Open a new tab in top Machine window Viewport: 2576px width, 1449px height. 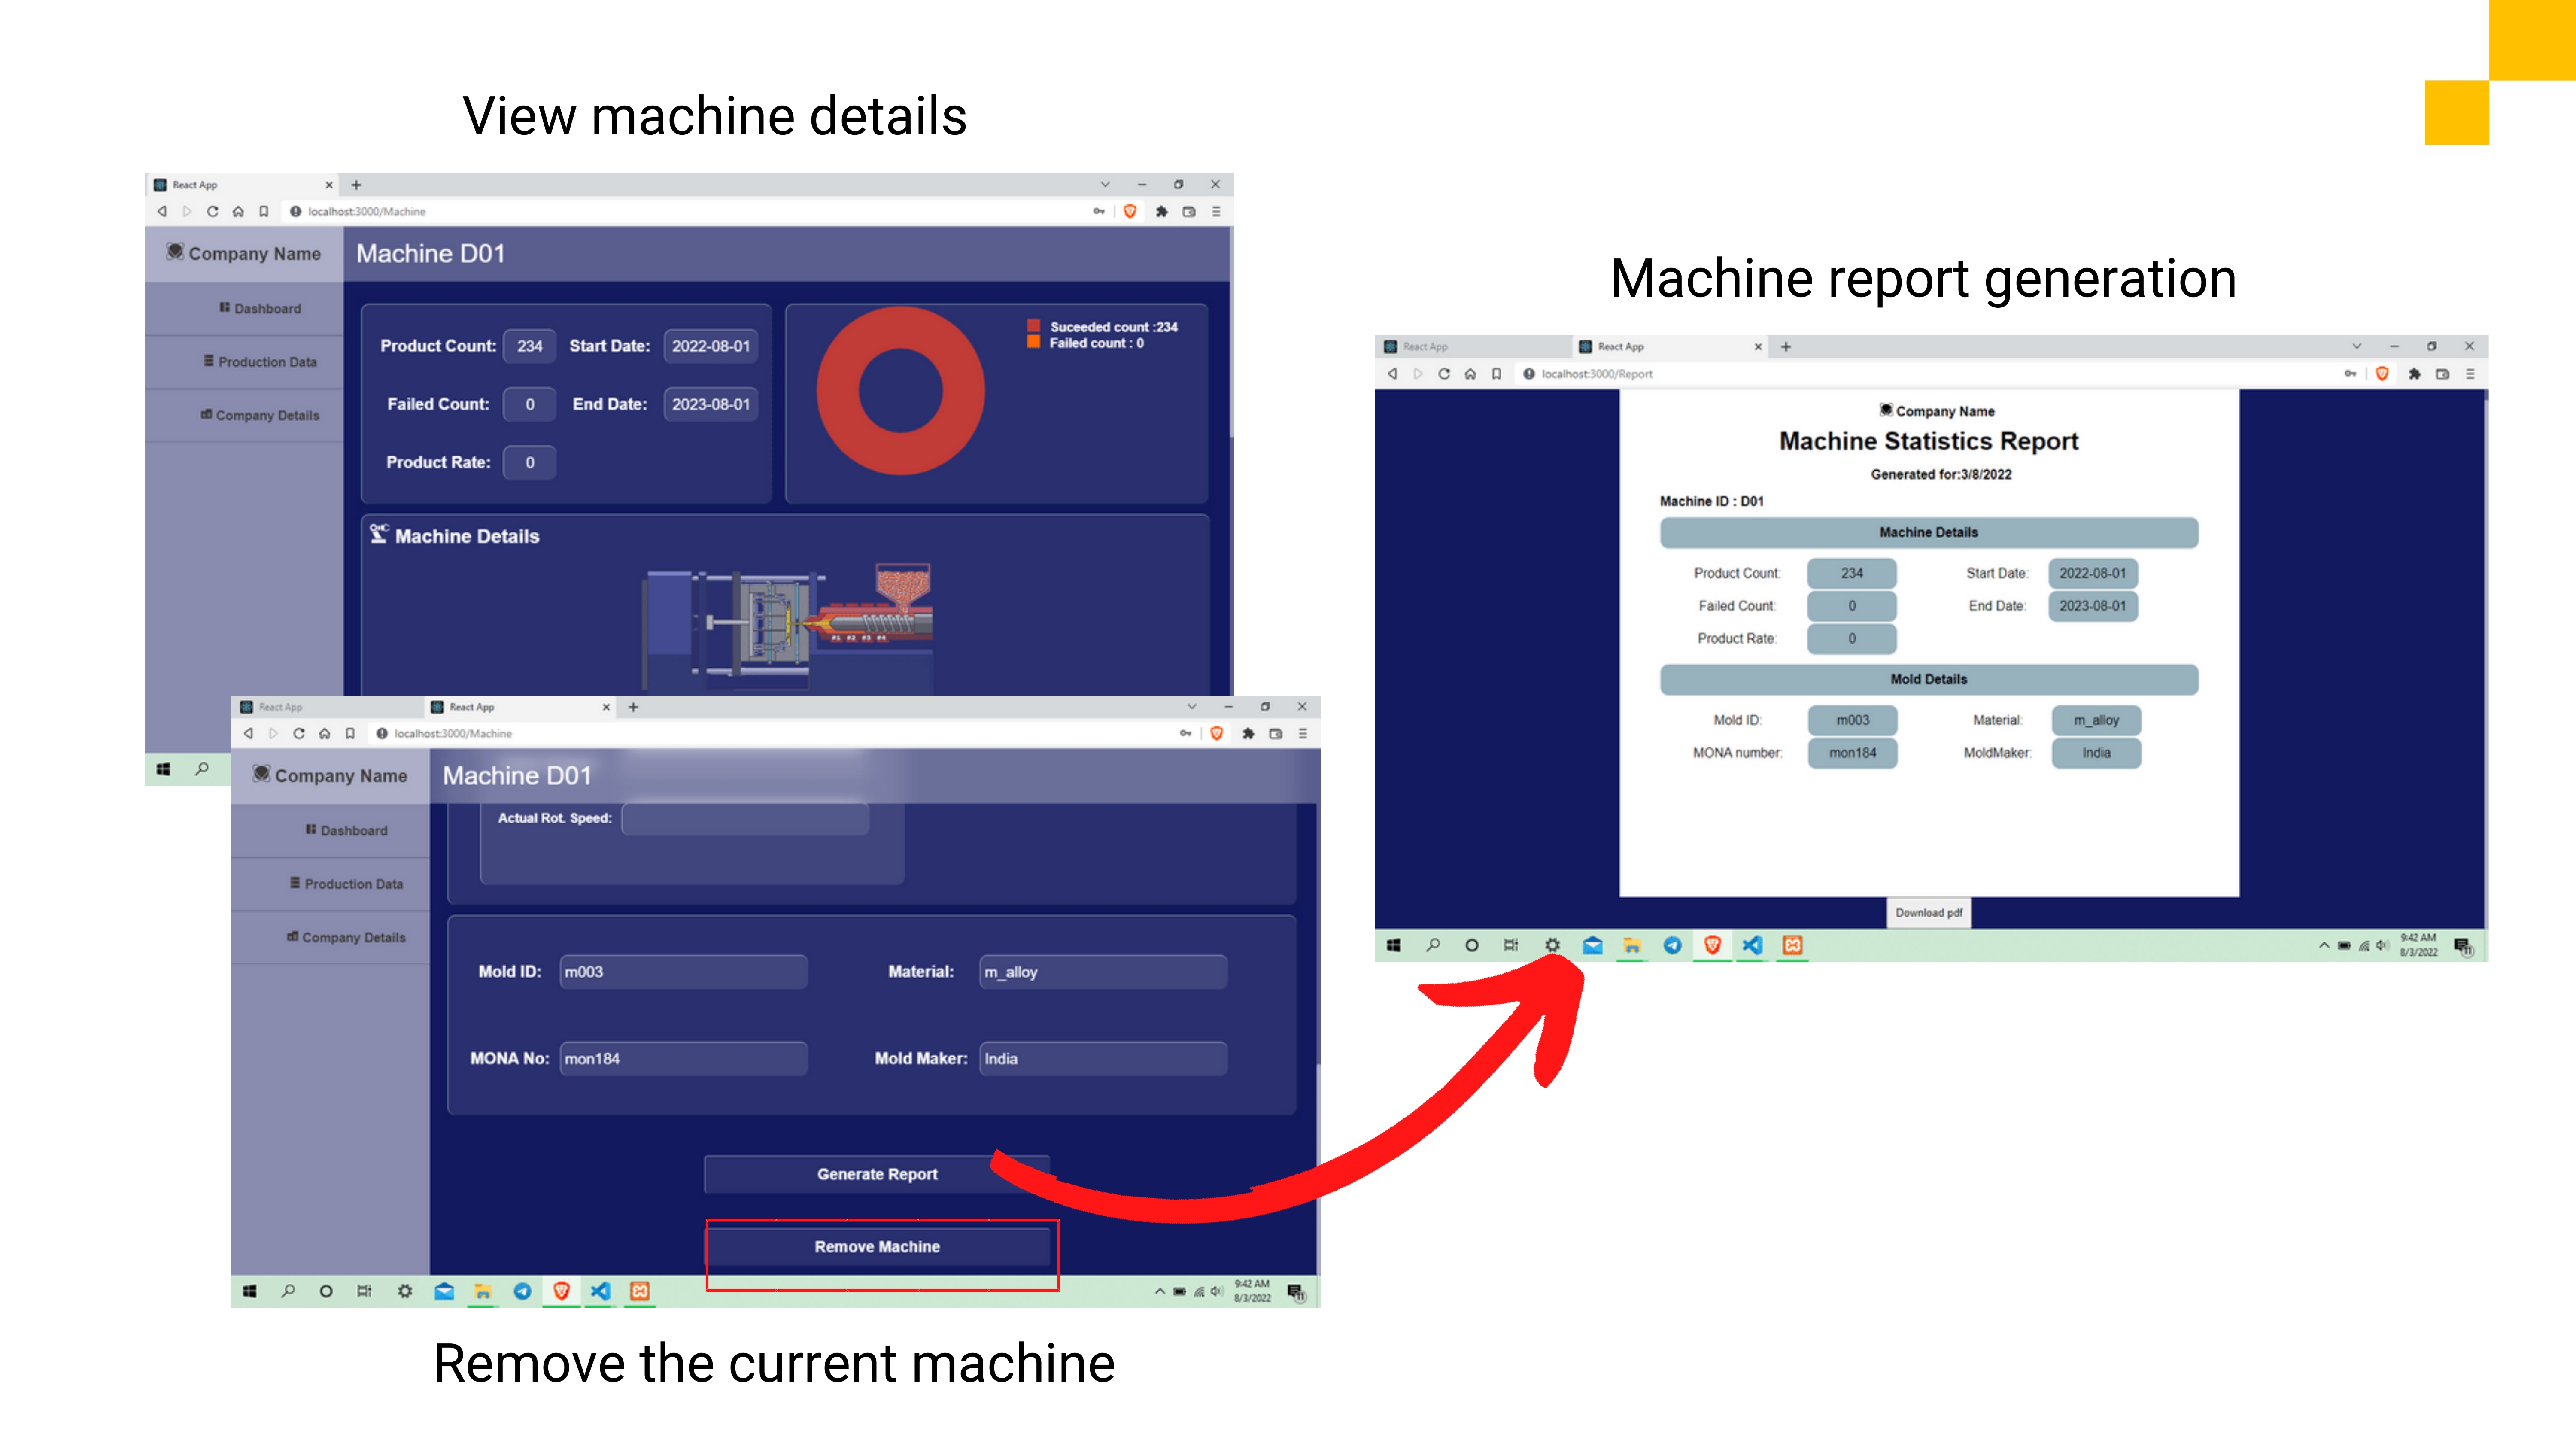point(356,185)
